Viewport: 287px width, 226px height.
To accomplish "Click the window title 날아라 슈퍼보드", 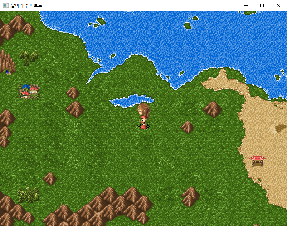I will coord(26,5).
